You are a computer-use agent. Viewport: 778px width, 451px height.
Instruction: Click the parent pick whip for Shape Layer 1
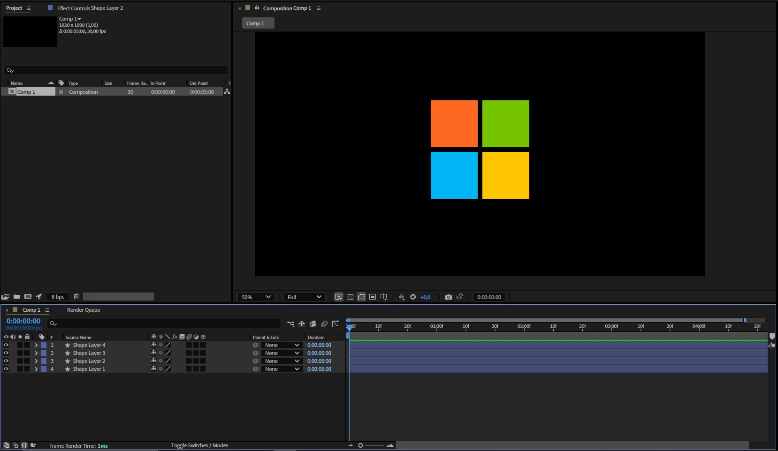coord(256,369)
